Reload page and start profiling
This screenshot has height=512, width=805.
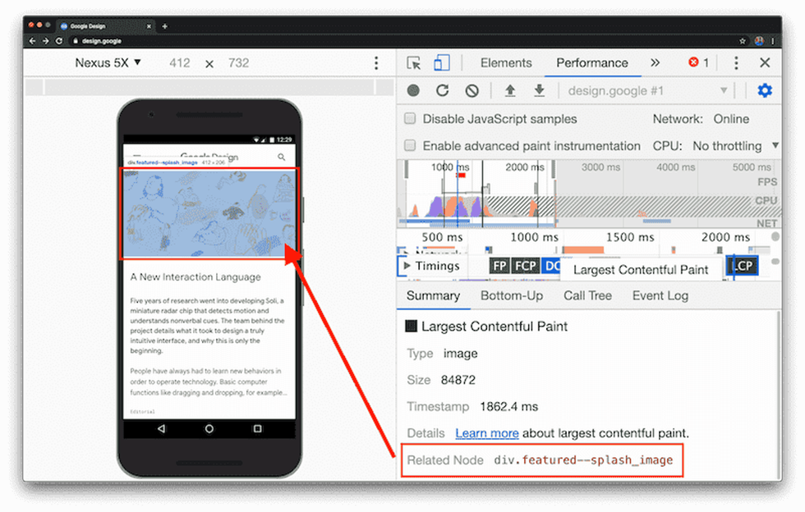coord(442,90)
